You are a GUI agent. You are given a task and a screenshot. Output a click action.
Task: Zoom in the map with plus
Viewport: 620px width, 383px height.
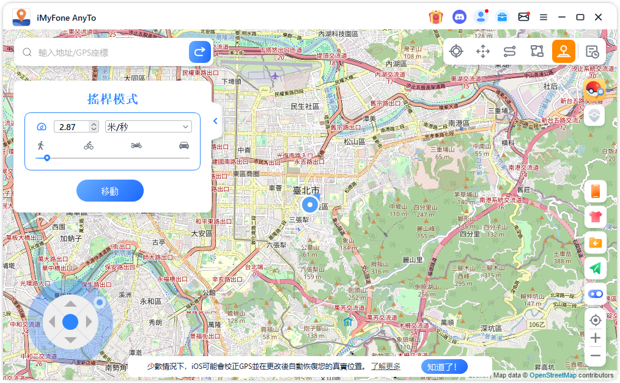tap(595, 338)
